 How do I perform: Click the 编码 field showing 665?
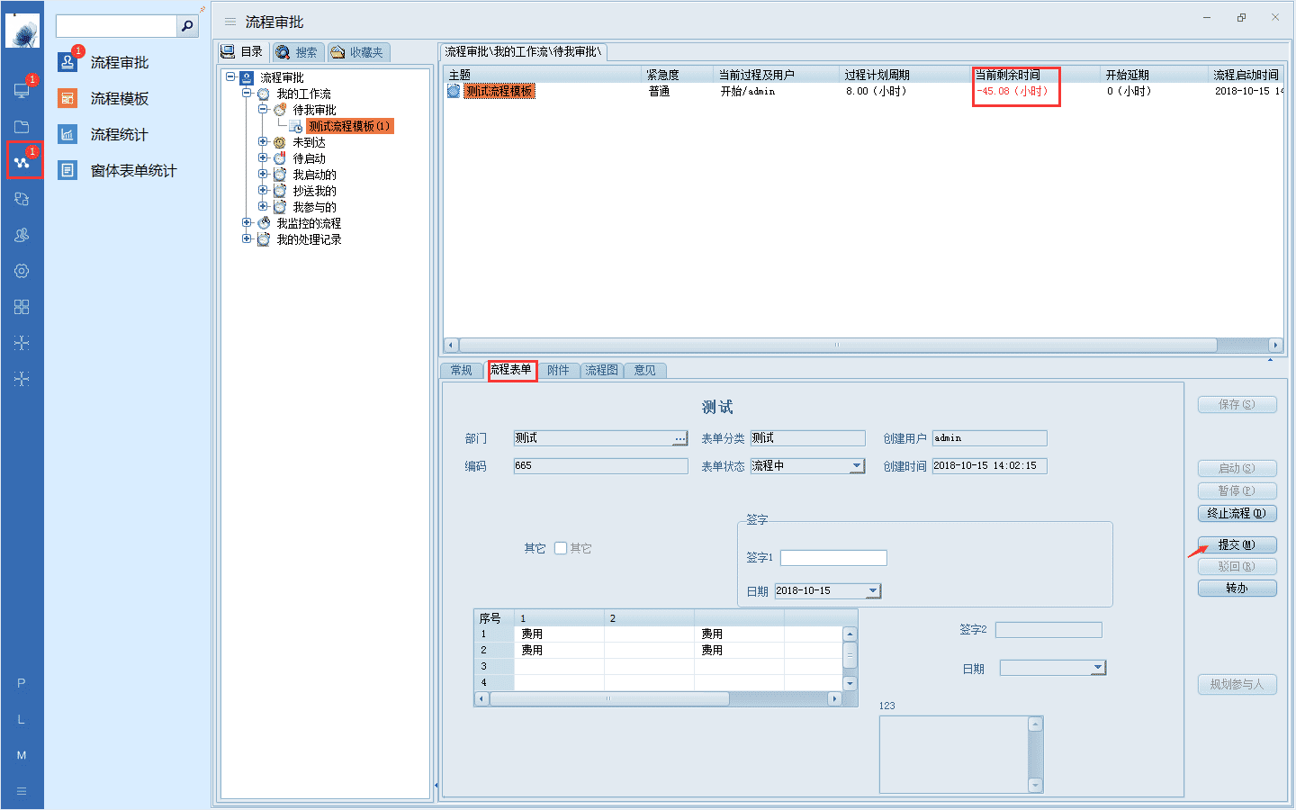pos(600,466)
